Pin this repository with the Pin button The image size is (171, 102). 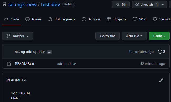coord(121,4)
